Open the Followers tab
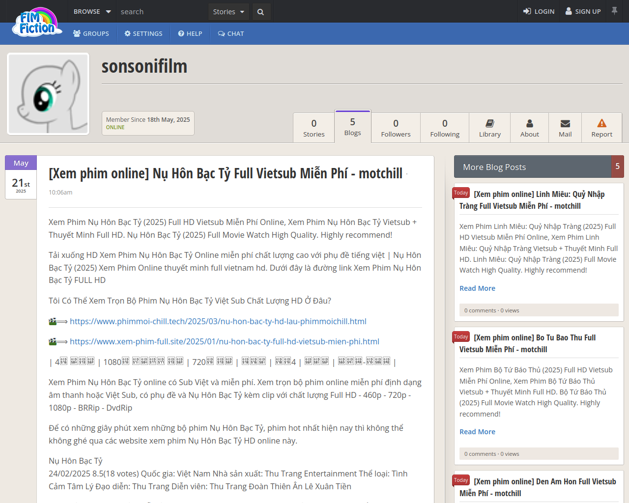Screen dimensions: 629x503 [396, 128]
